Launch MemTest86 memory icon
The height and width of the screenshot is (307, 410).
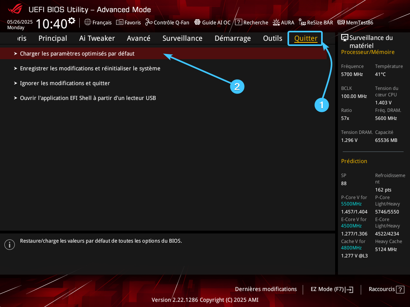click(x=341, y=22)
